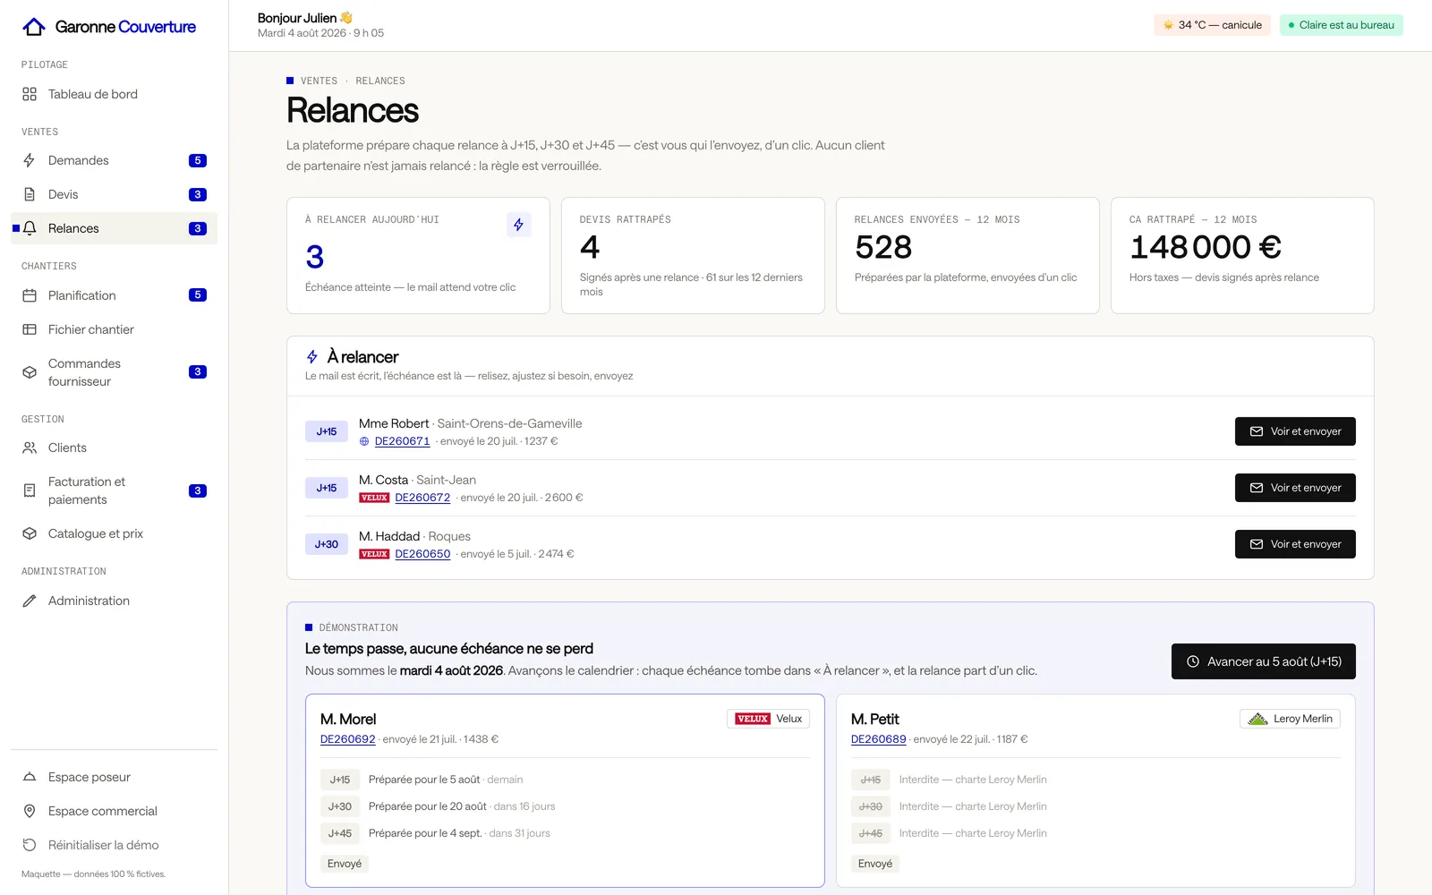Image resolution: width=1432 pixels, height=895 pixels.
Task: Click Voir et envoyer for M. Costa
Action: 1295,488
